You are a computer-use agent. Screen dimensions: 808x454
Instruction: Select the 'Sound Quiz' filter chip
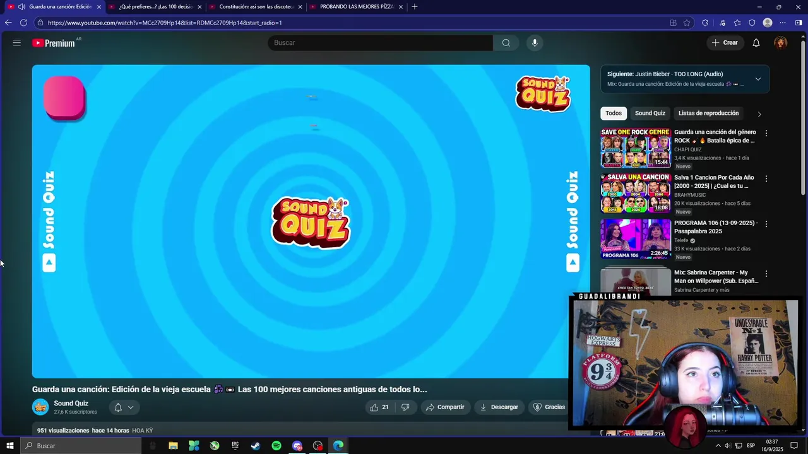(x=650, y=113)
